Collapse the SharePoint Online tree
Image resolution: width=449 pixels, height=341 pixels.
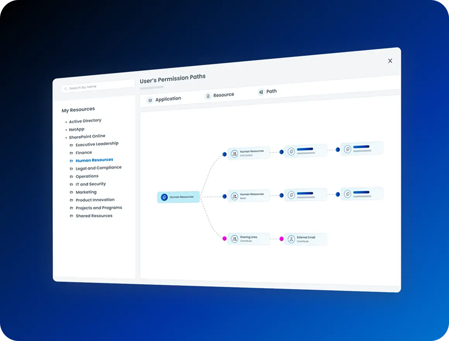click(87, 136)
